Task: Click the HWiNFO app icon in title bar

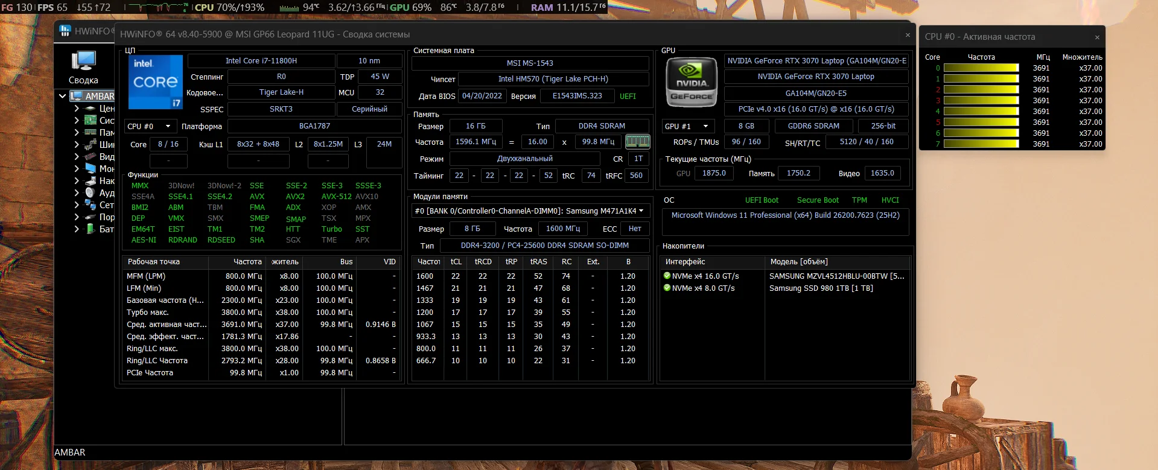Action: [x=65, y=31]
